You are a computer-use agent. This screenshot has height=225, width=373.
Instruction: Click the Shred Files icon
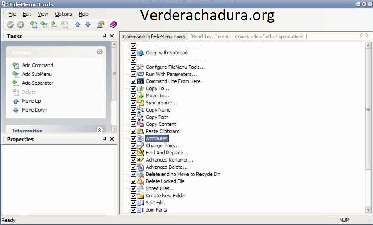point(140,188)
